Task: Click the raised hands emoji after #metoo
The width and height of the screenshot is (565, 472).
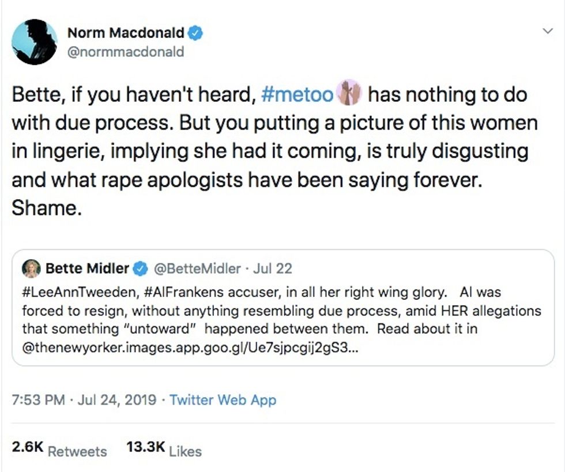Action: point(350,94)
